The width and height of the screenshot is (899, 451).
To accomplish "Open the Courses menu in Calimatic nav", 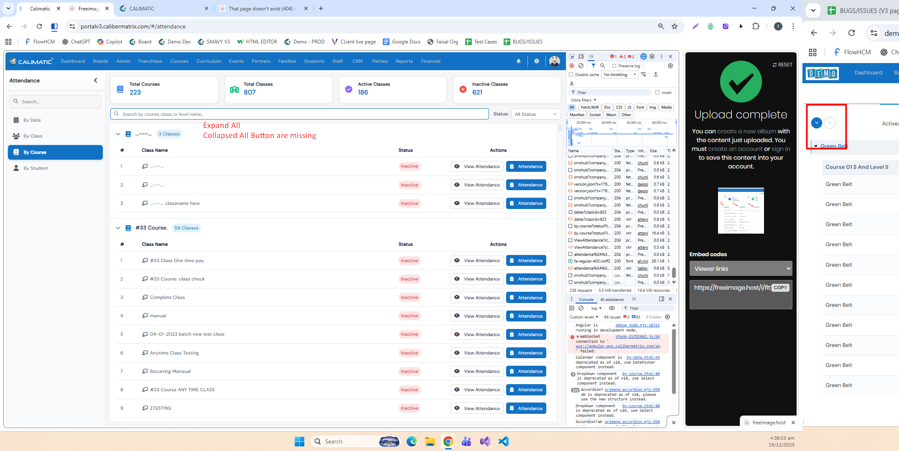I will coord(179,61).
